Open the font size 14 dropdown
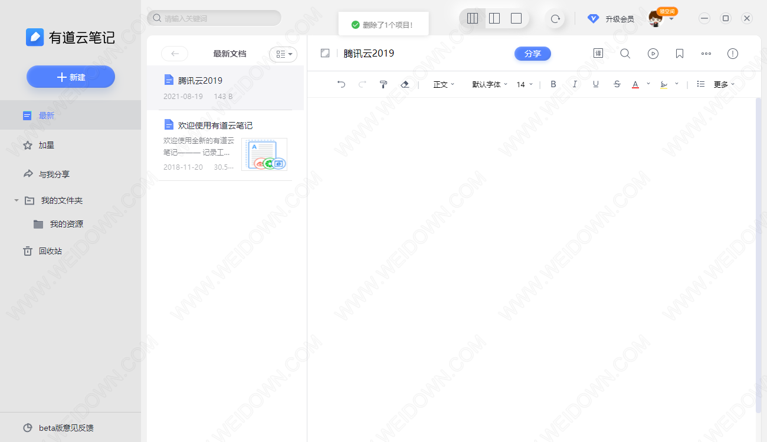This screenshot has height=442, width=767. pos(525,84)
